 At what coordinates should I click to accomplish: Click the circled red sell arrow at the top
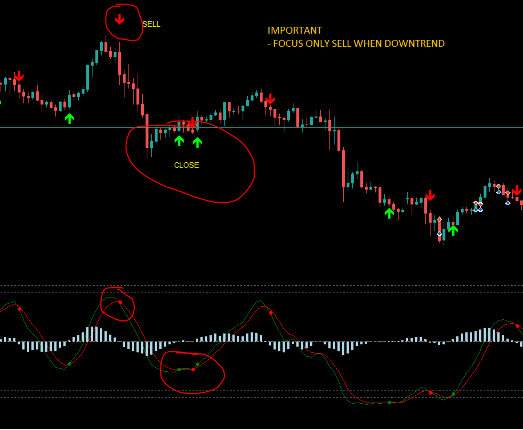pyautogui.click(x=120, y=18)
